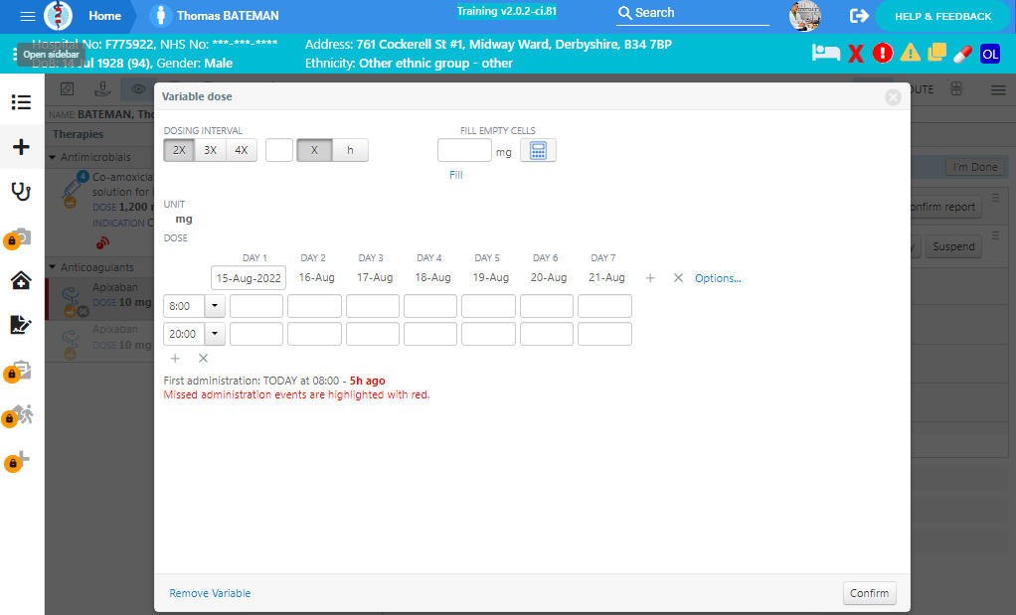
Task: Click the locked camera sidebar icon
Action: click(18, 237)
